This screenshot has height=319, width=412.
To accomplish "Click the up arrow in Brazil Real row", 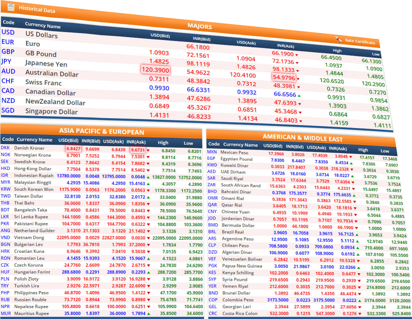I will coord(357,235).
